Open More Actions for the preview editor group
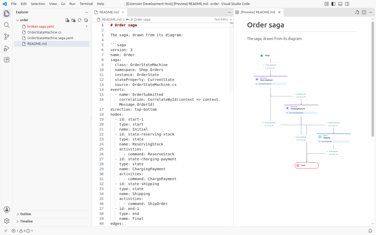 tap(371, 12)
